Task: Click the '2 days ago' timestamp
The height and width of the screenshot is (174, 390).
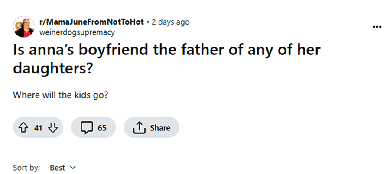Action: tap(170, 22)
